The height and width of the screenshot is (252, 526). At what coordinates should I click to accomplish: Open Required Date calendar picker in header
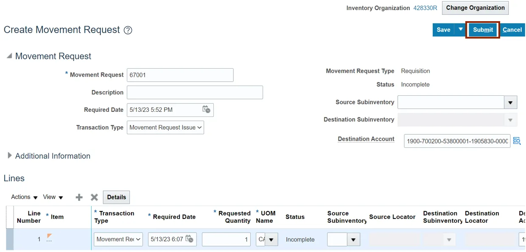(x=206, y=110)
